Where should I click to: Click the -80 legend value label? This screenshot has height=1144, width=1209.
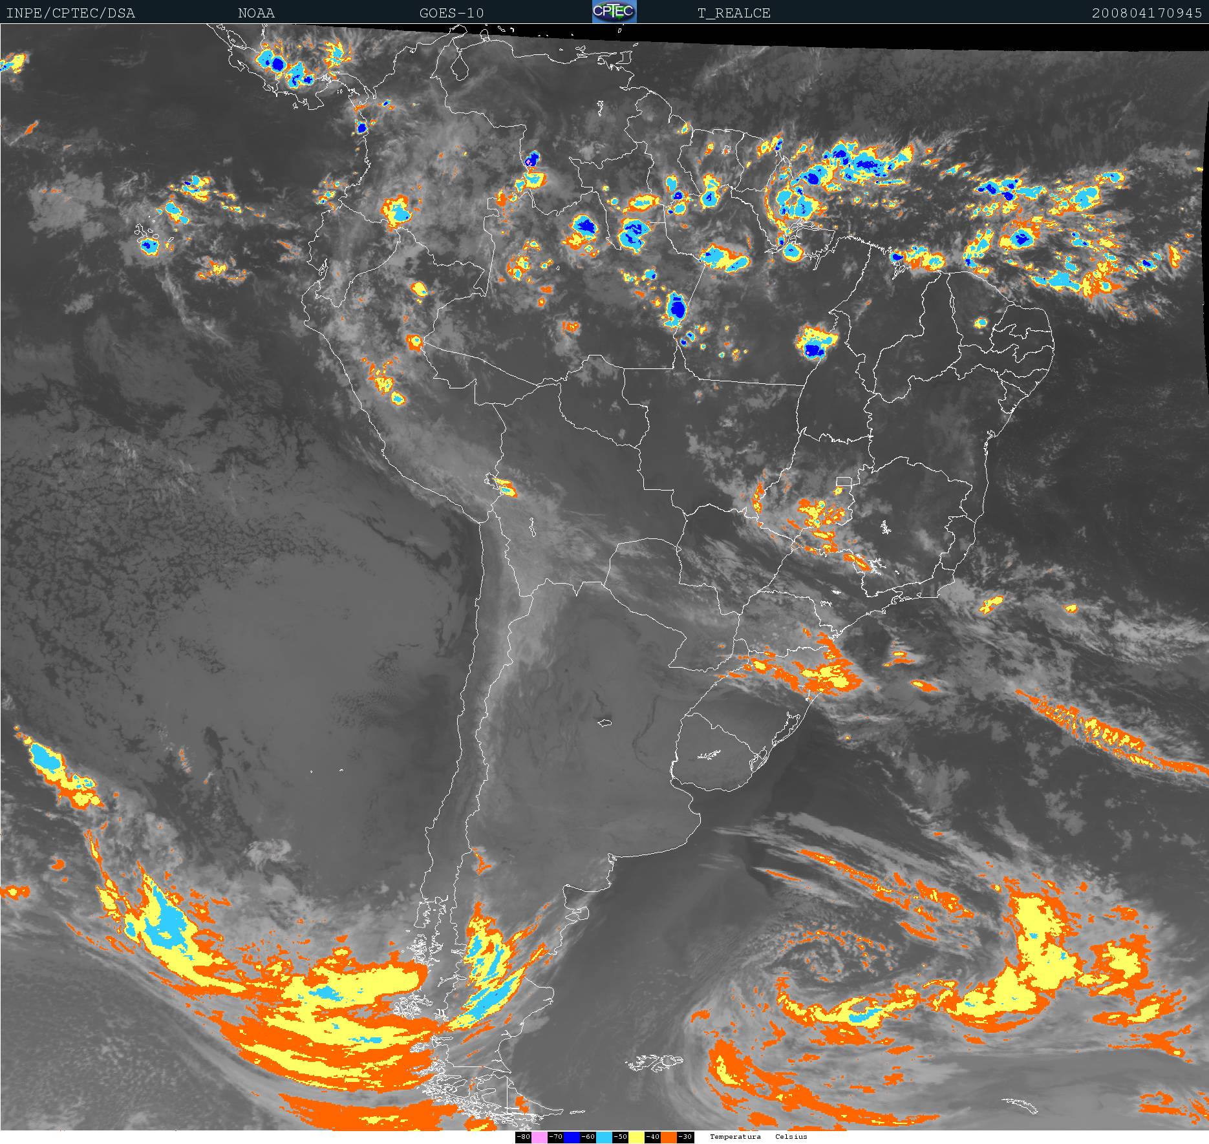523,1137
